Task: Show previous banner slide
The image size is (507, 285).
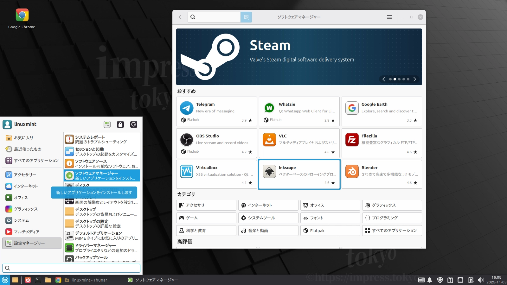Action: (384, 79)
